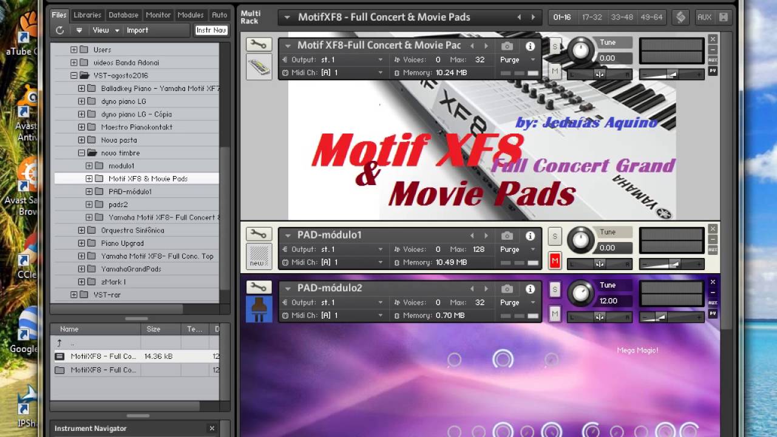777x437 pixels.
Task: Open wrench edit mode for PAD-módulo2
Action: [x=259, y=287]
